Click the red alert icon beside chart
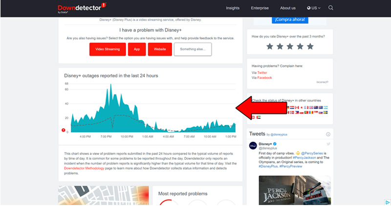391x206 pixels. coord(64,130)
